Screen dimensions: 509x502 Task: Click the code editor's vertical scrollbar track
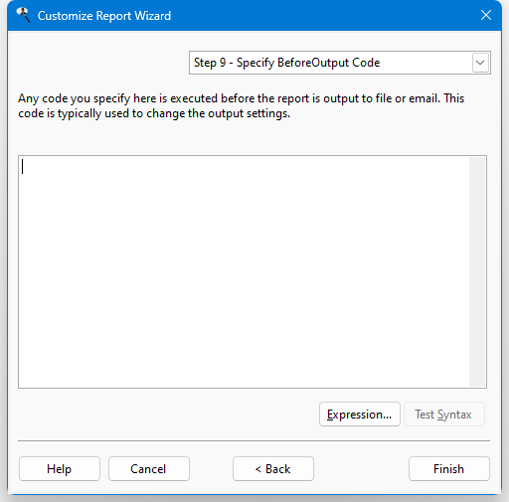[x=477, y=271]
